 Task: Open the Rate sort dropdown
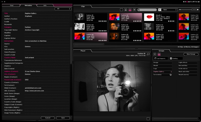pos(169,10)
